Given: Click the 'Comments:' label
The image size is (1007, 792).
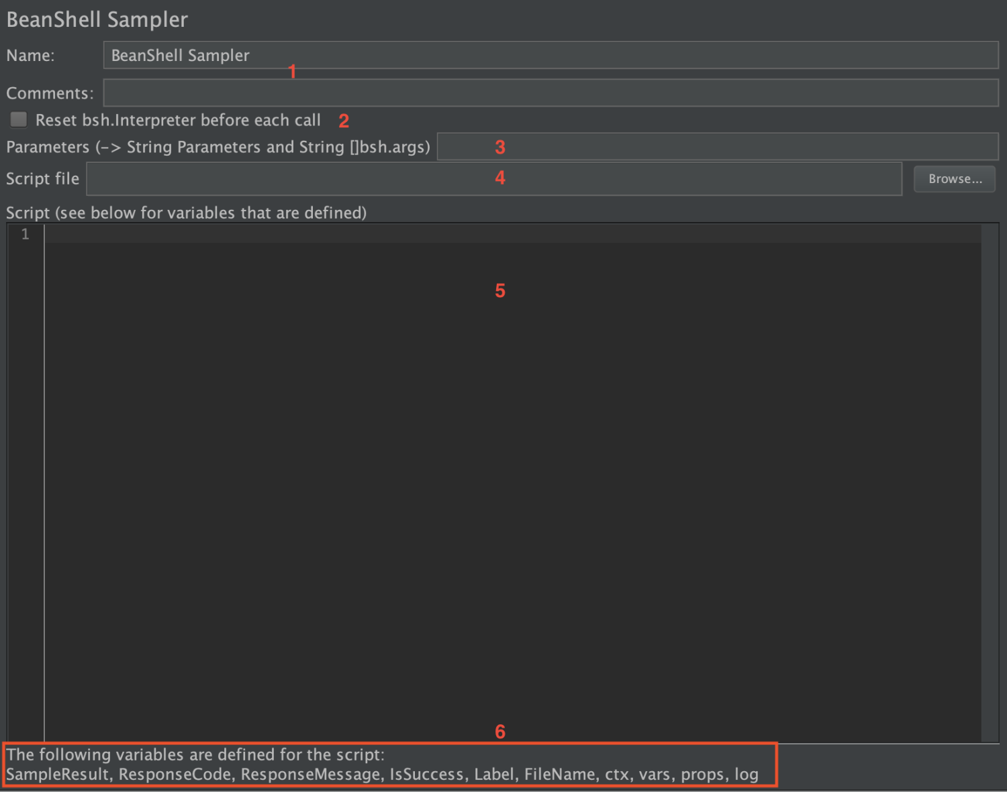Looking at the screenshot, I should [50, 93].
